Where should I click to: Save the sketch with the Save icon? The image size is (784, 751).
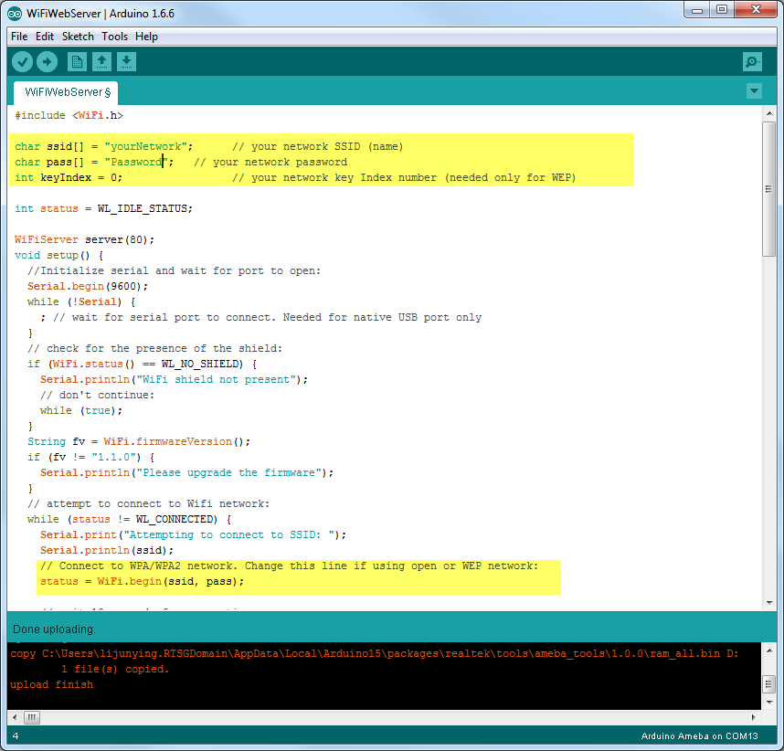click(126, 62)
